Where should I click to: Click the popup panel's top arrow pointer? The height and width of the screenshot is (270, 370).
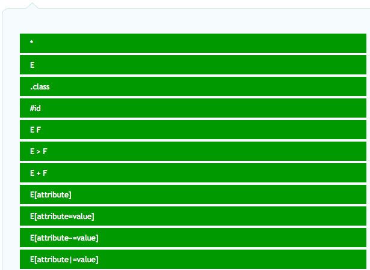click(31, 5)
